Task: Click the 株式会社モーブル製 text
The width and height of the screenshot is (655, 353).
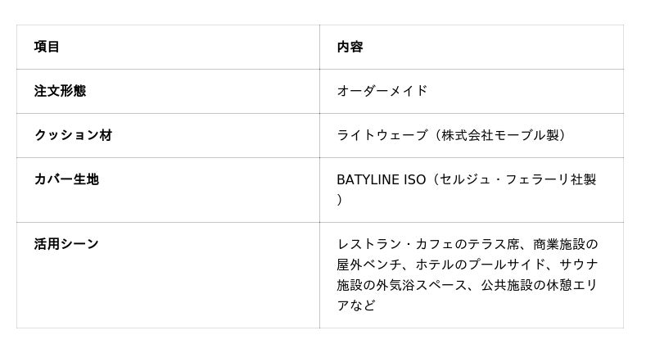Action: point(500,135)
